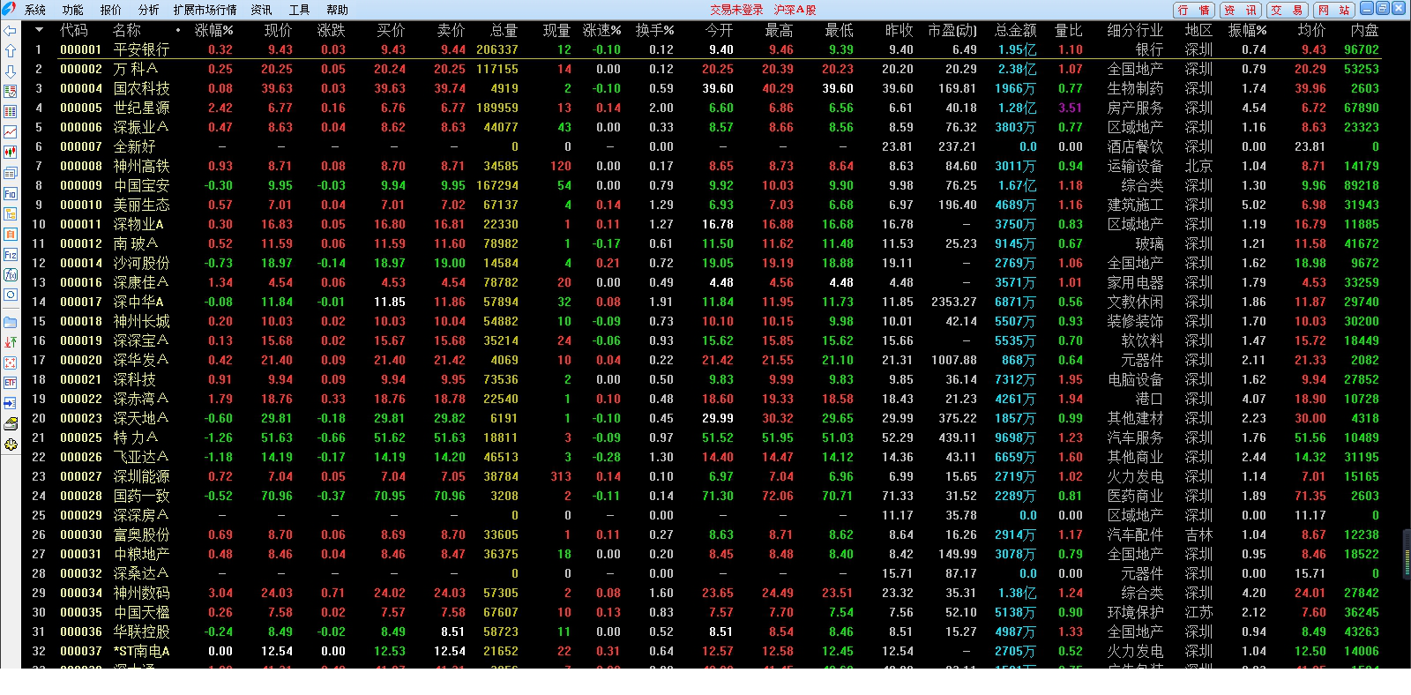Open the line chart icon in sidebar
Image resolution: width=1411 pixels, height=695 pixels.
[10, 132]
